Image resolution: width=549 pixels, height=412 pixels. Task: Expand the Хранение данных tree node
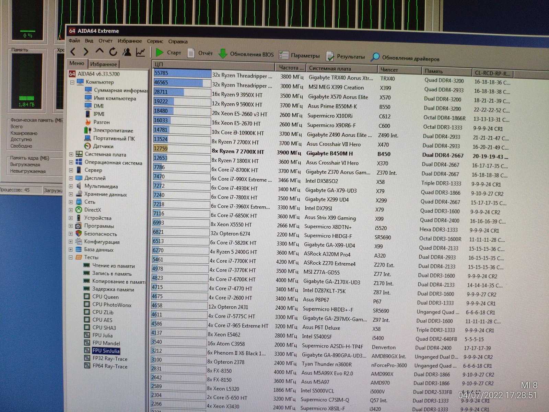click(x=71, y=194)
